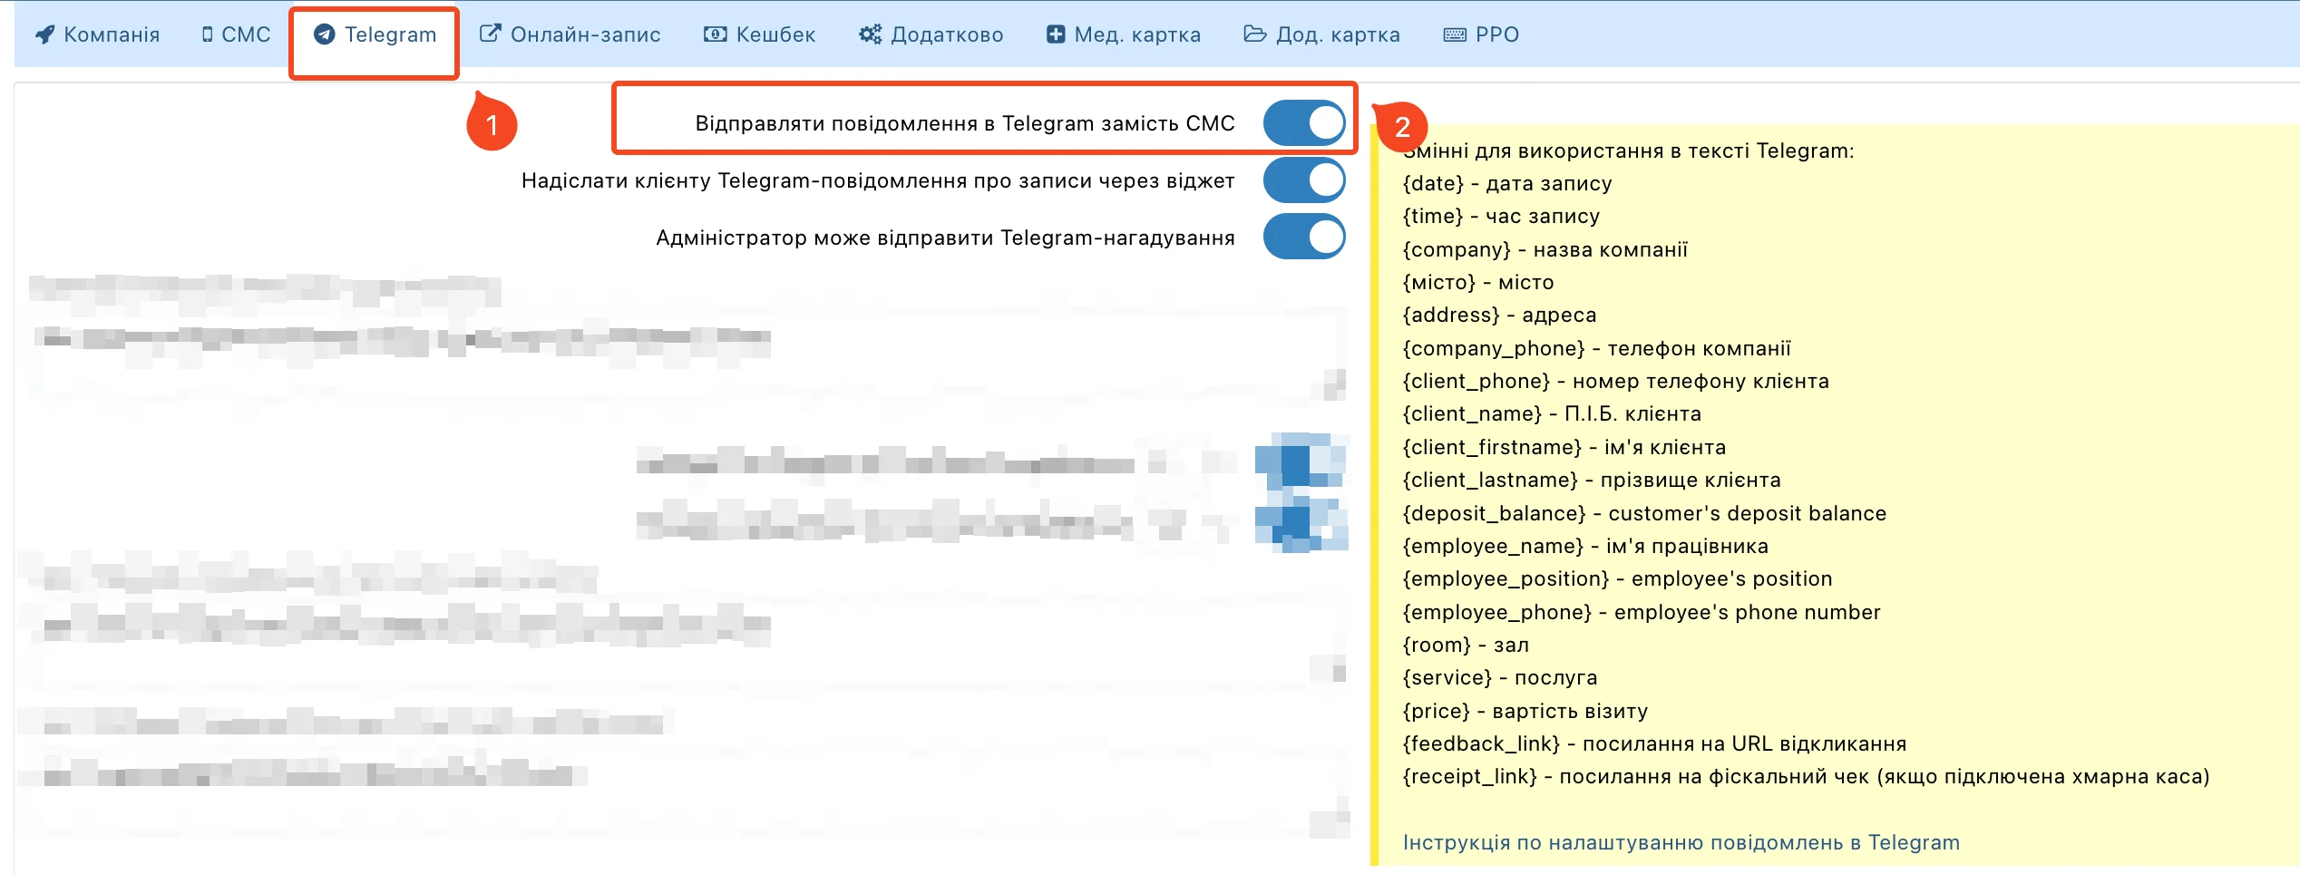
Task: Open the Компанія tab
Action: tap(98, 34)
